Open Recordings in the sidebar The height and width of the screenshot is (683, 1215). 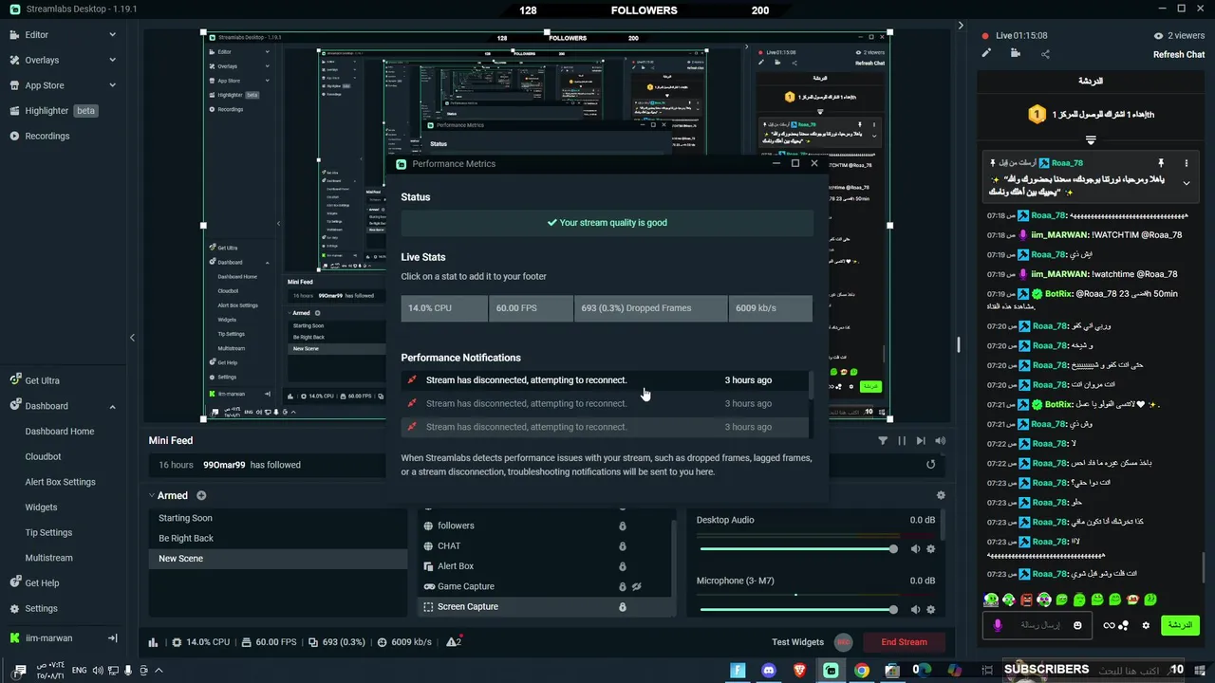[47, 136]
